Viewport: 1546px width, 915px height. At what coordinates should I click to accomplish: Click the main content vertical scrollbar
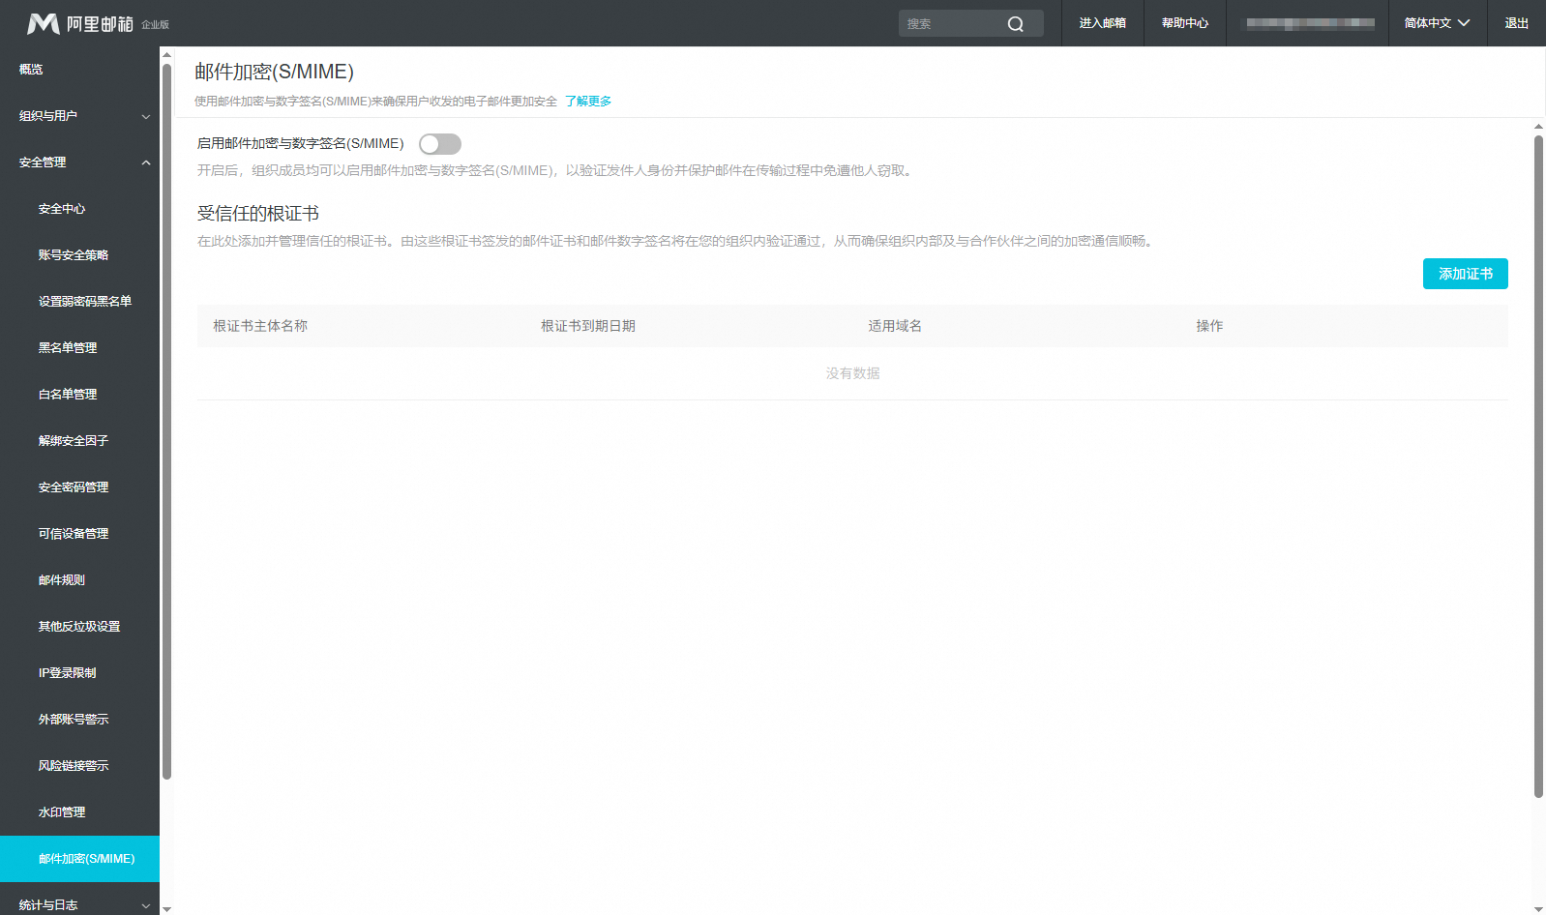coord(1538,464)
